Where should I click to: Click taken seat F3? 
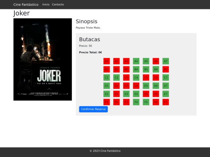(x=126, y=102)
